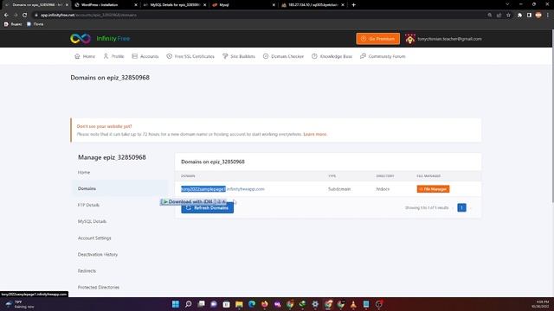Screen dimensions: 554x311
Task: Click the browser forward arrow
Action: pyautogui.click(x=16, y=16)
